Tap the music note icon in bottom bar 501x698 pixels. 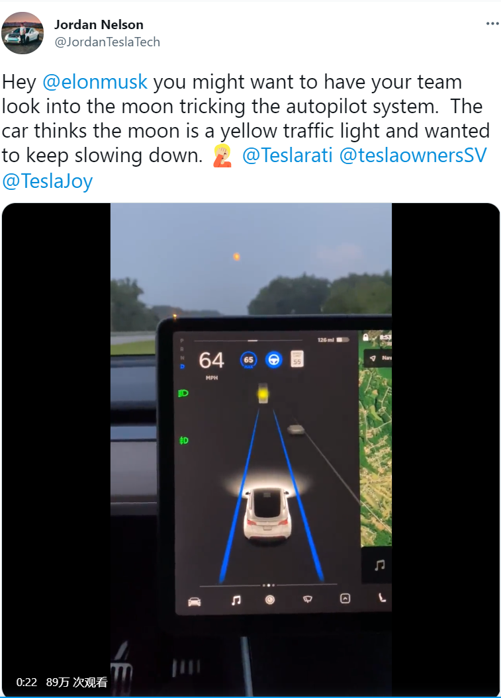point(236,600)
